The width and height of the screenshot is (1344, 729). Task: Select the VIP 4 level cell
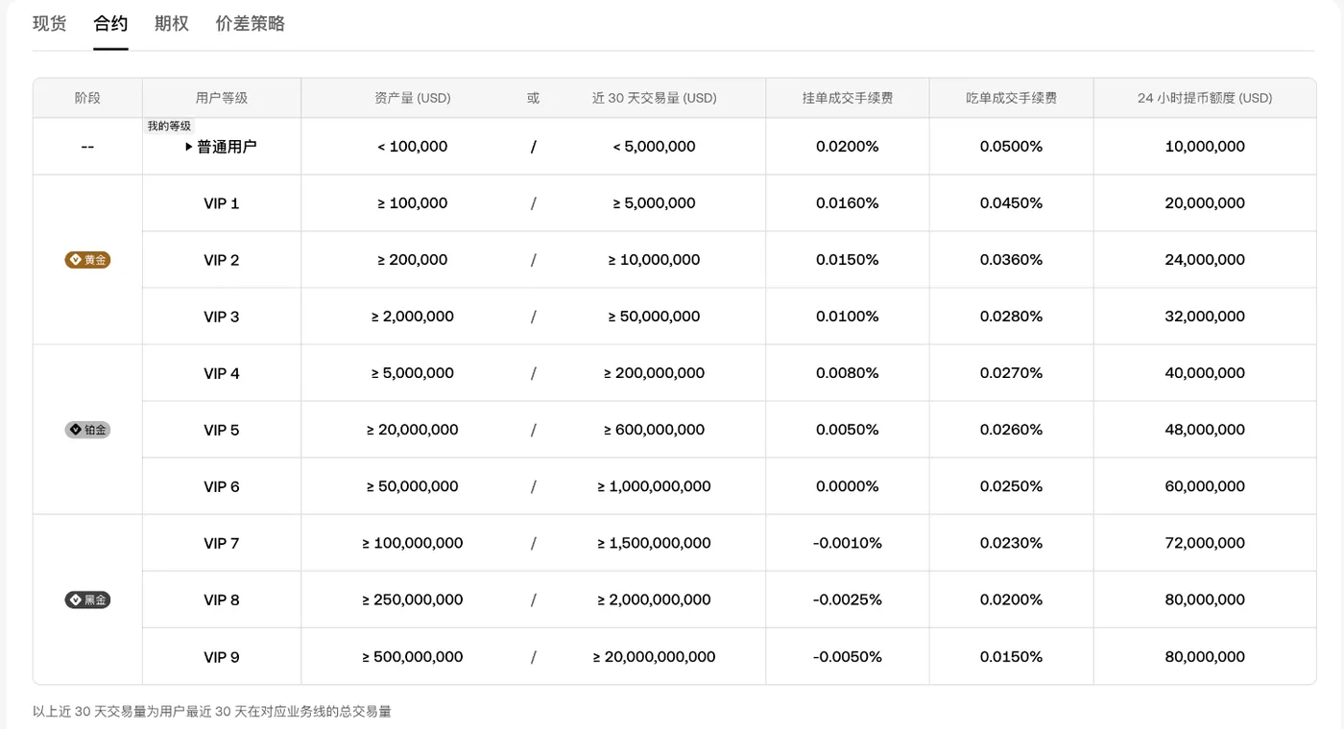(x=222, y=373)
